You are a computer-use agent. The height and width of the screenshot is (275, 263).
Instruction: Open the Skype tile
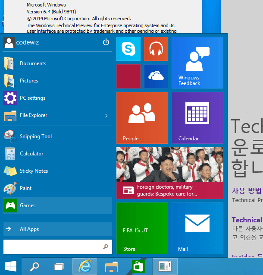pos(128,49)
